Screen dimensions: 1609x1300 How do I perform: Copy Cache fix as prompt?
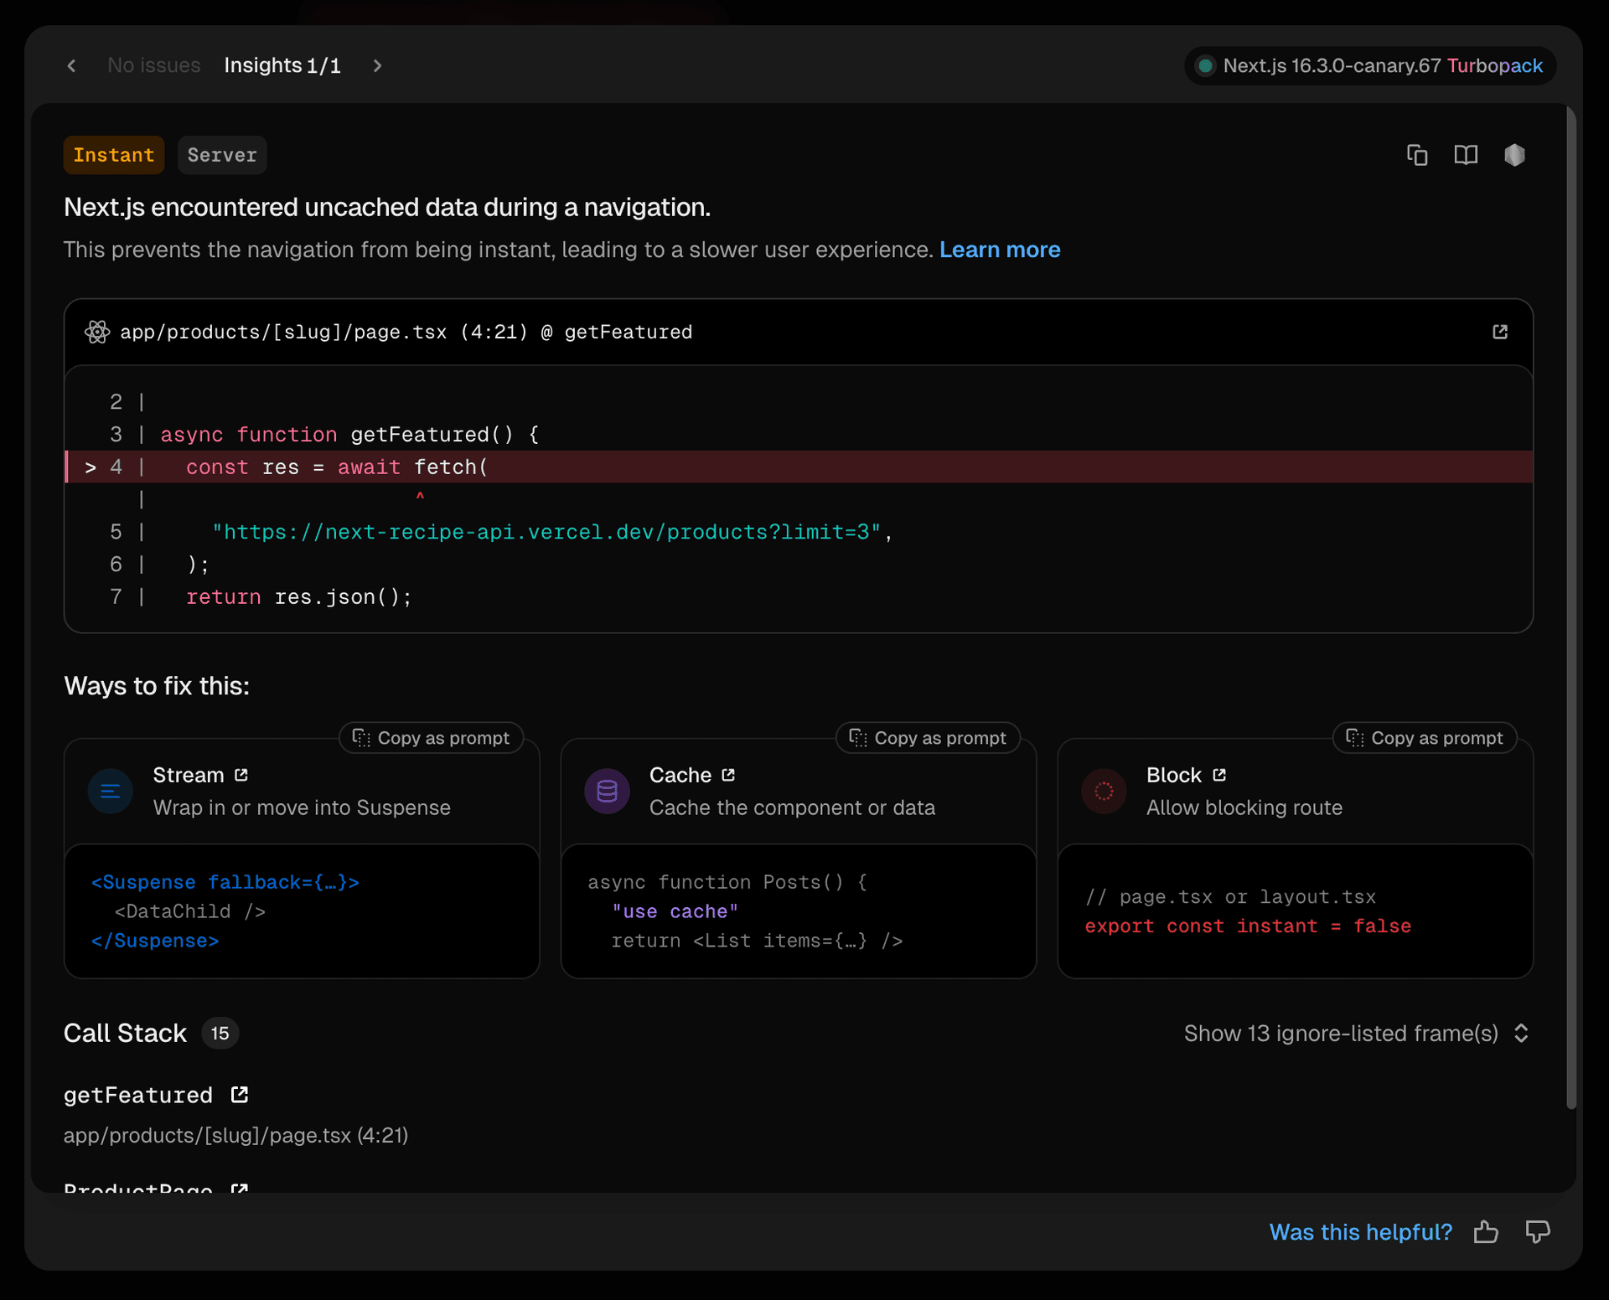pyautogui.click(x=928, y=738)
